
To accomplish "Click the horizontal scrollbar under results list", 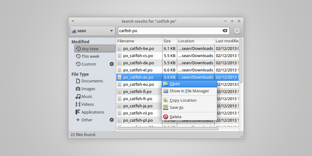I will 168,129.
